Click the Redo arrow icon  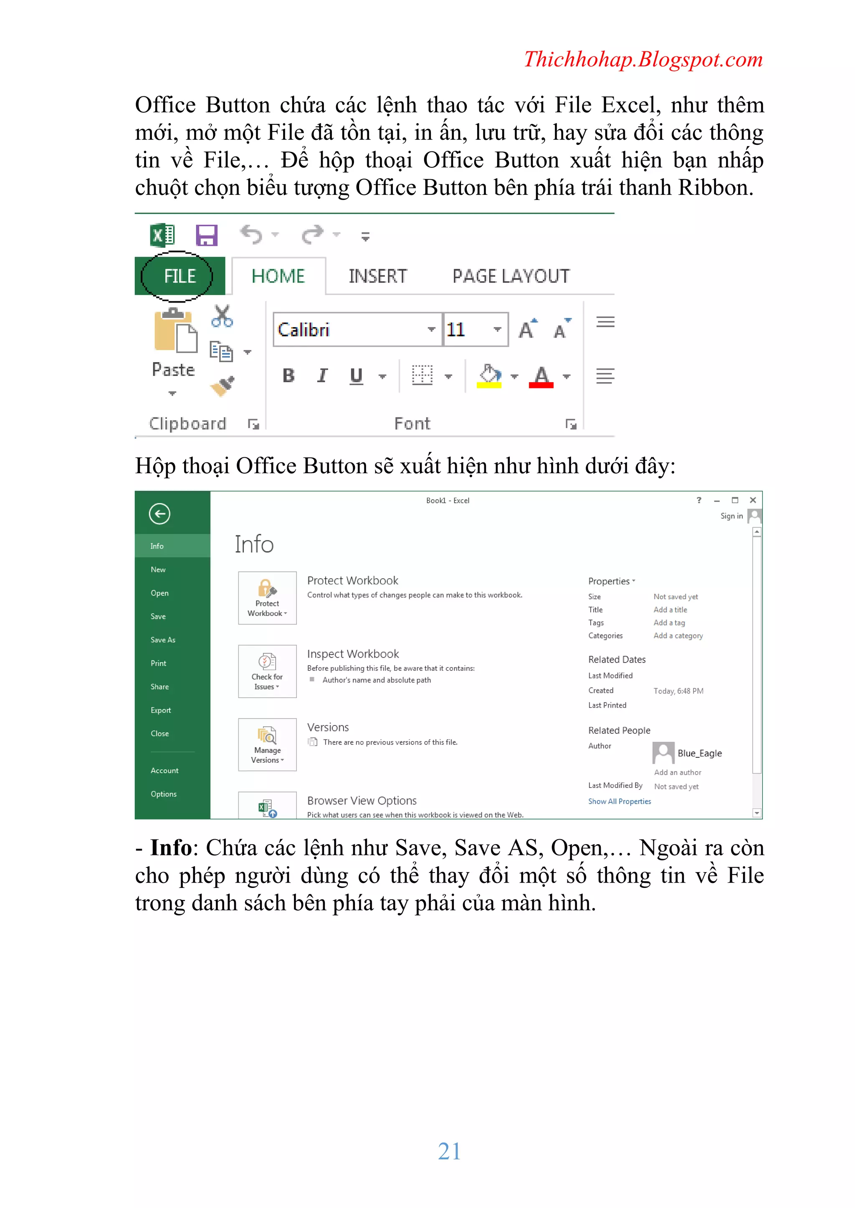[313, 234]
